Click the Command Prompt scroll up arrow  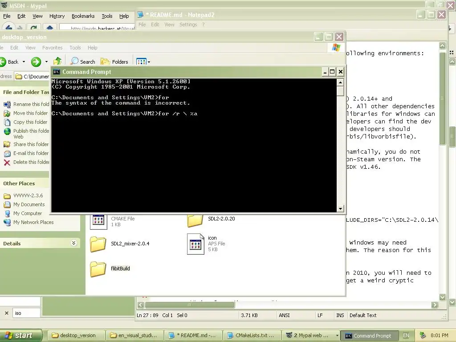coord(340,82)
